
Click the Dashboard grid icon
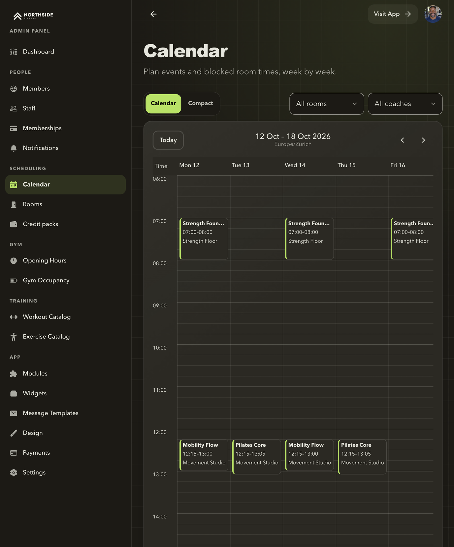click(14, 52)
